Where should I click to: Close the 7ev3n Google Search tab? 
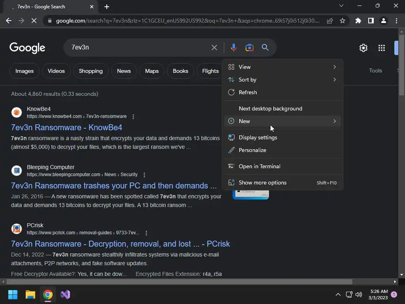tap(92, 7)
